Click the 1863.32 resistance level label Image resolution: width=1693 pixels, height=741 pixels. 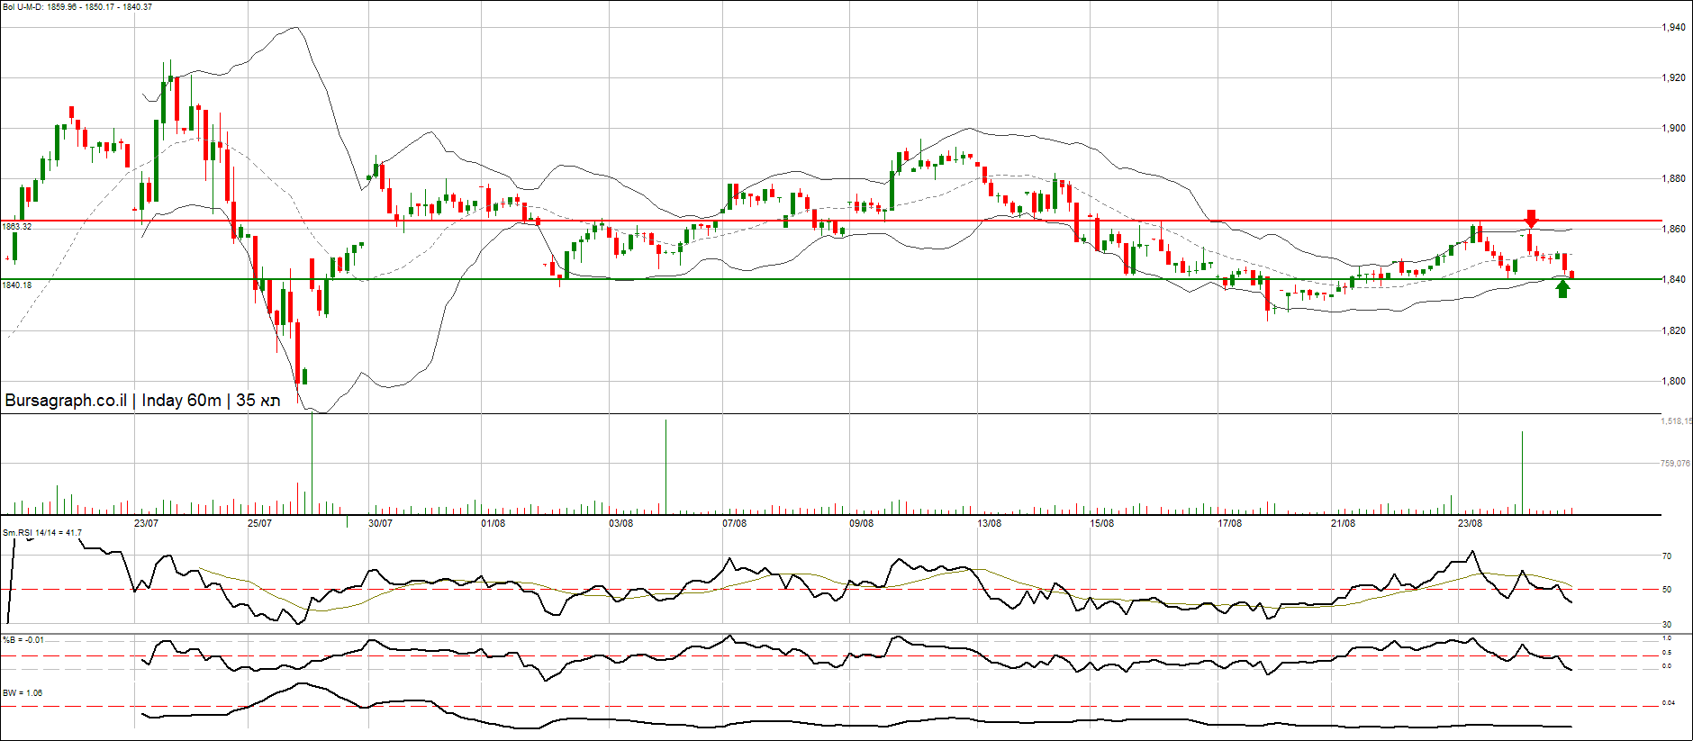click(17, 227)
